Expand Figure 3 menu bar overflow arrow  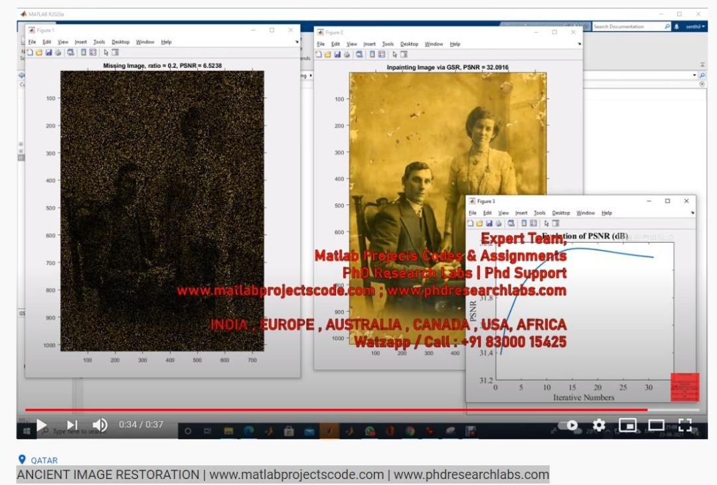pos(692,212)
